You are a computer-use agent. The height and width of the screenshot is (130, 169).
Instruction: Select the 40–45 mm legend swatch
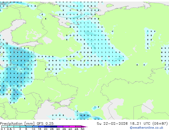[x=72, y=127]
